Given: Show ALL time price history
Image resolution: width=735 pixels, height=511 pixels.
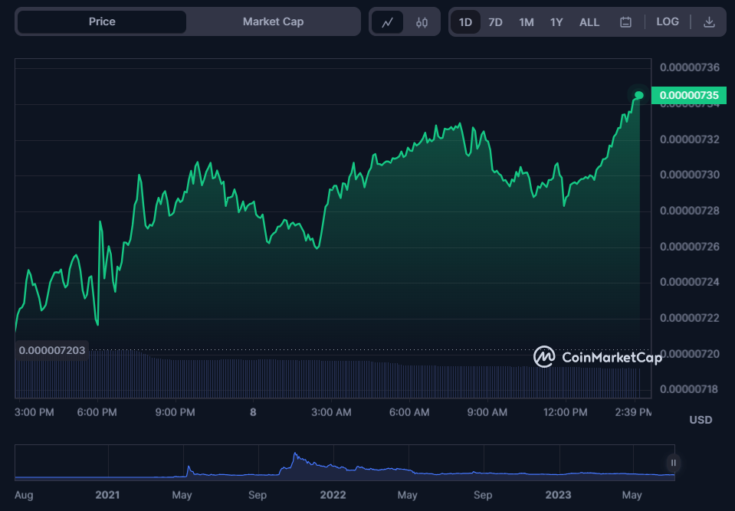Looking at the screenshot, I should pyautogui.click(x=589, y=22).
